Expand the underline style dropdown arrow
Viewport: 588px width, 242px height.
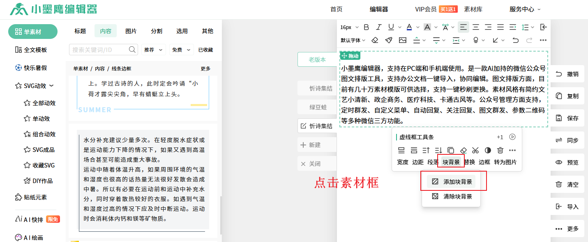(x=400, y=27)
